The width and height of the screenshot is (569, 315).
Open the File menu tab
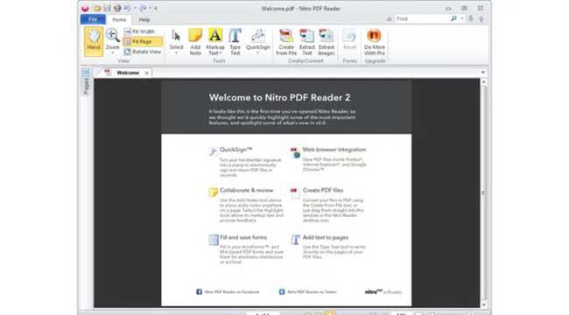(x=93, y=19)
